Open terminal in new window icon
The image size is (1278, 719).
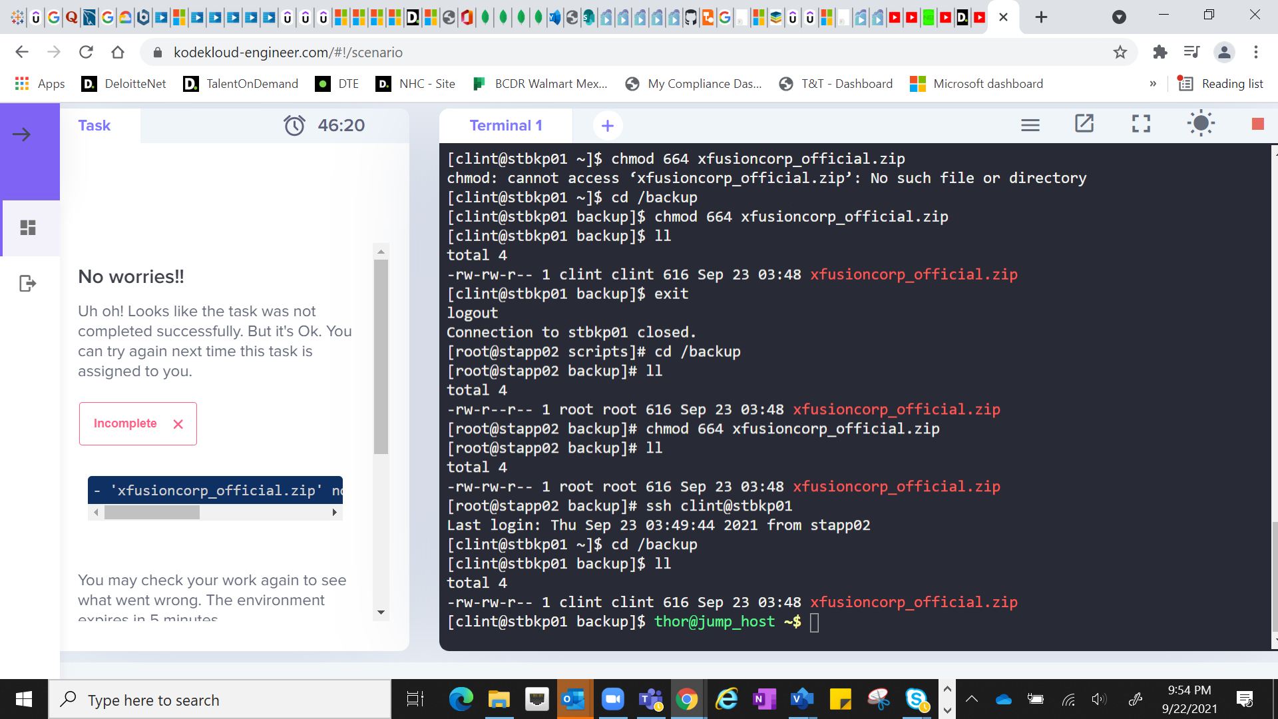pyautogui.click(x=1084, y=124)
